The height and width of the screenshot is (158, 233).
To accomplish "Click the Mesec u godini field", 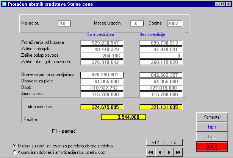I will pos(137,24).
